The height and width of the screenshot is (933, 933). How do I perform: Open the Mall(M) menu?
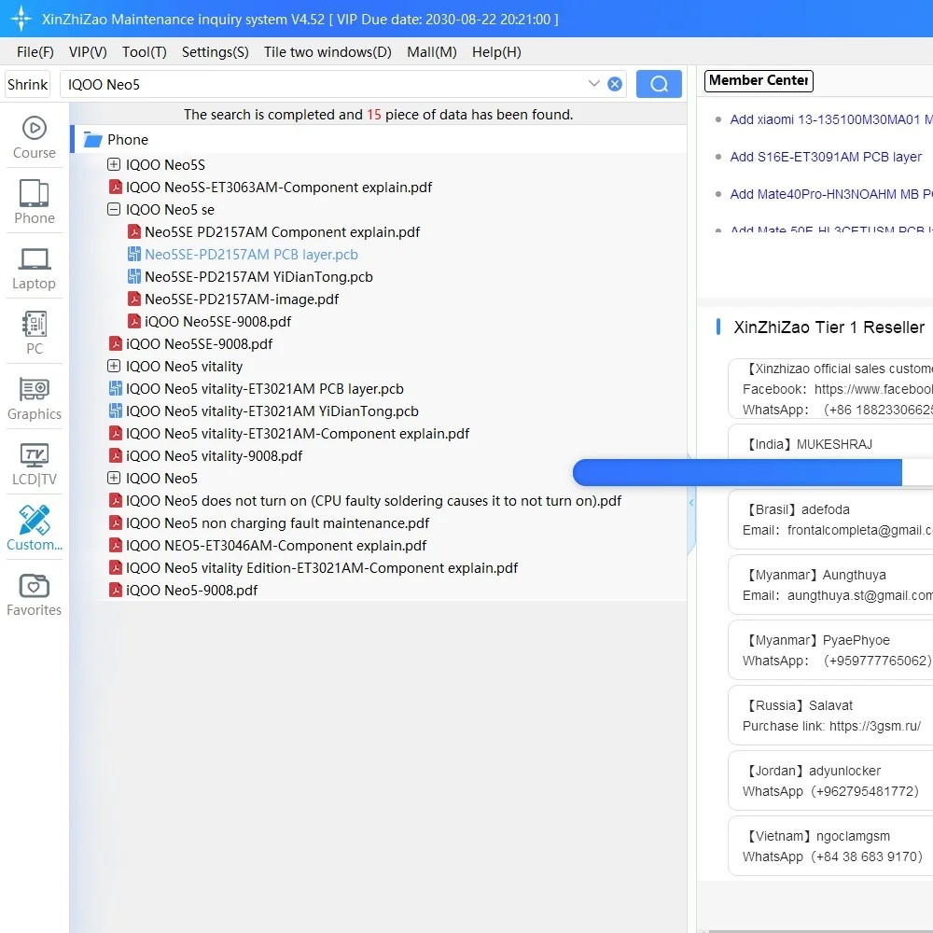pyautogui.click(x=432, y=52)
